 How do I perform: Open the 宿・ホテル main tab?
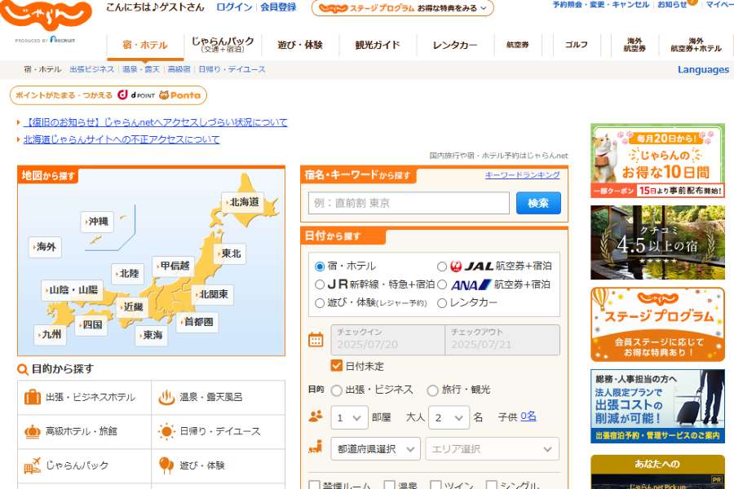pos(145,45)
